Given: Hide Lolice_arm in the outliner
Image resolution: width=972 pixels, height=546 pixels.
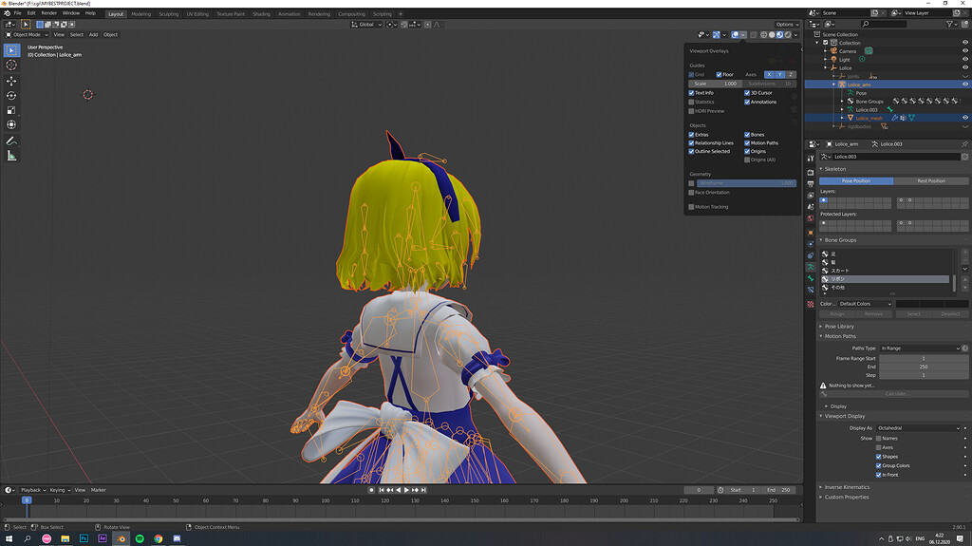Looking at the screenshot, I should pyautogui.click(x=964, y=85).
